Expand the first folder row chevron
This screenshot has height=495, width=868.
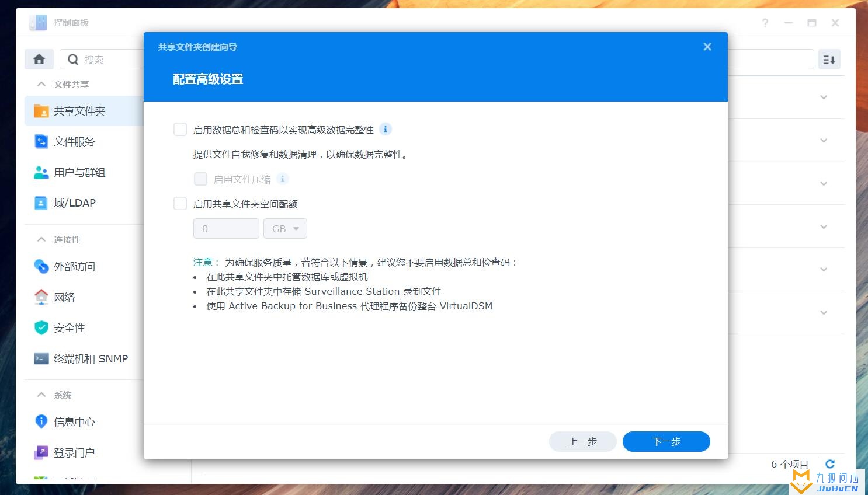pyautogui.click(x=824, y=97)
